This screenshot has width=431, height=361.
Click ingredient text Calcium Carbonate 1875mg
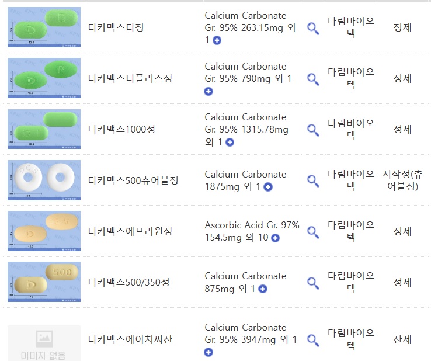(245, 180)
